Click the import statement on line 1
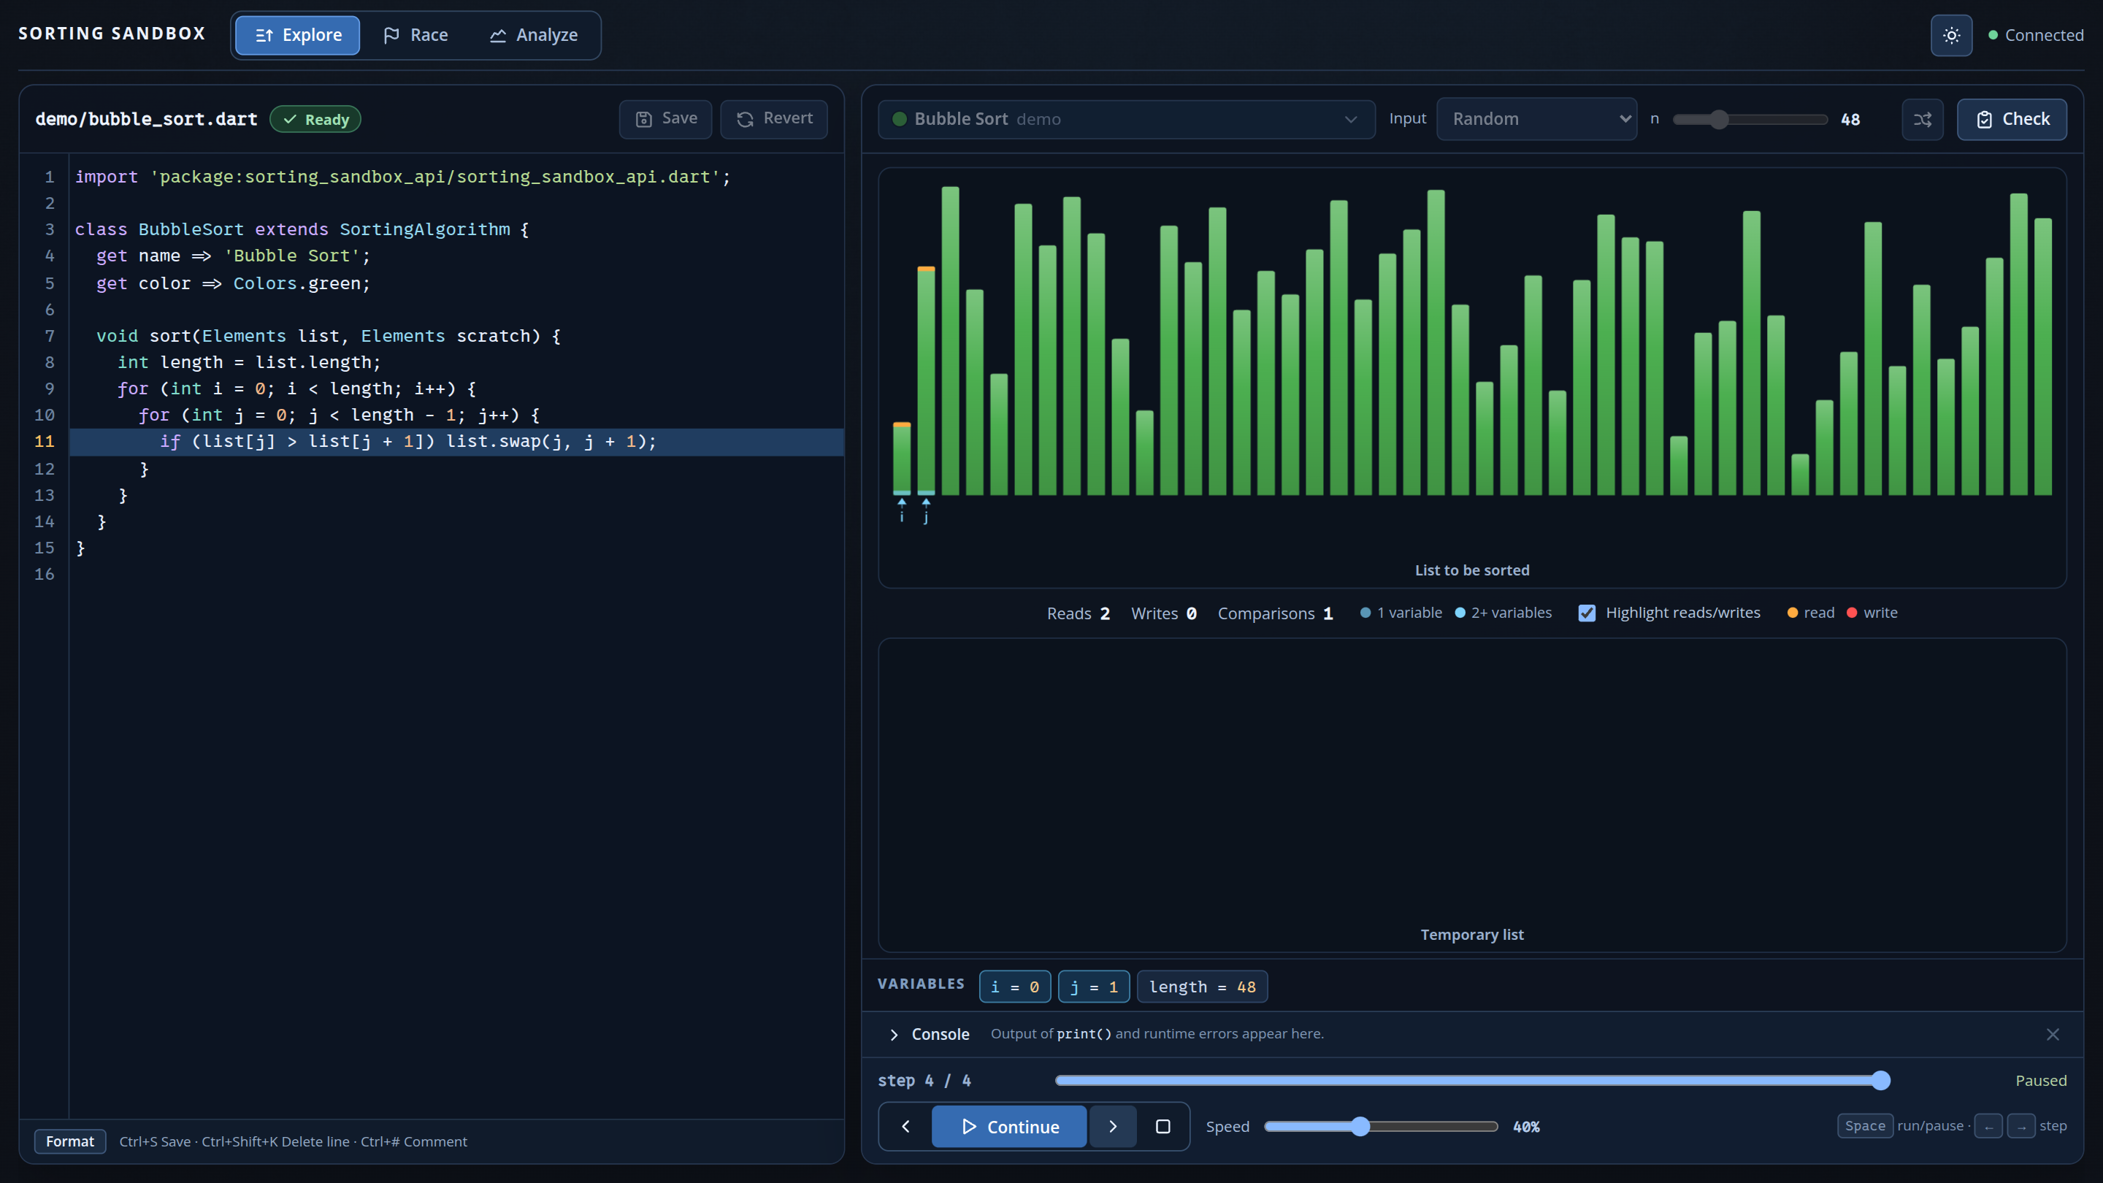The width and height of the screenshot is (2103, 1183). 403,176
